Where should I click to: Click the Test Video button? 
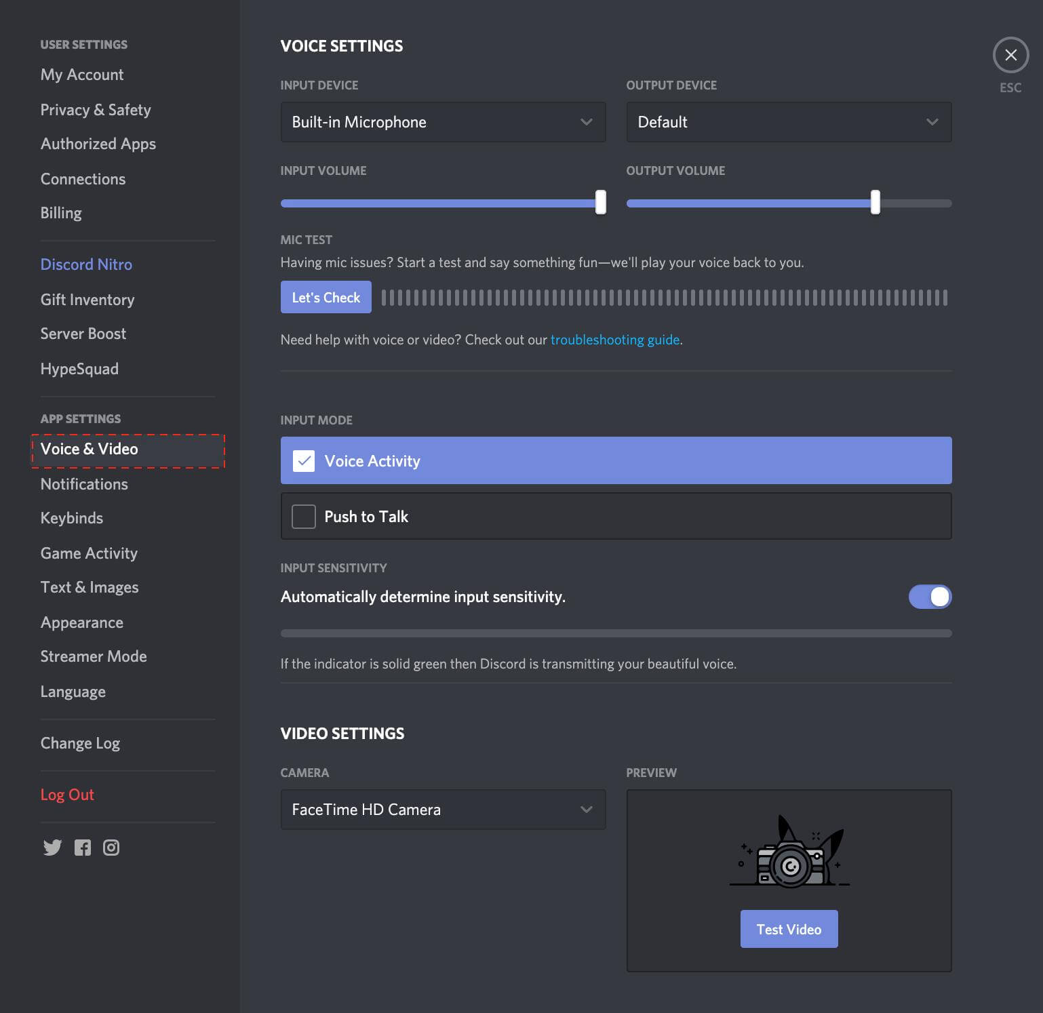(x=789, y=929)
